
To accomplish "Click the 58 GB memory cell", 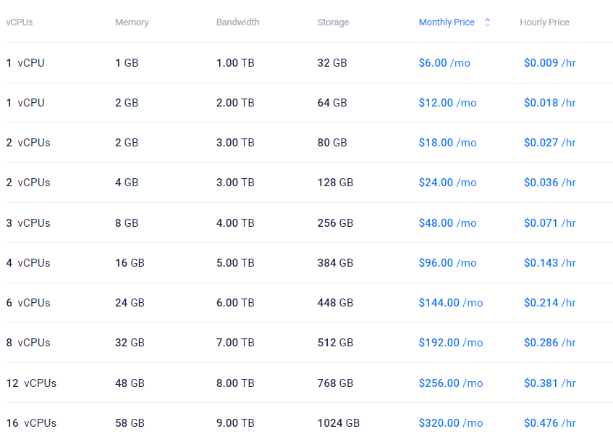I will (x=130, y=423).
